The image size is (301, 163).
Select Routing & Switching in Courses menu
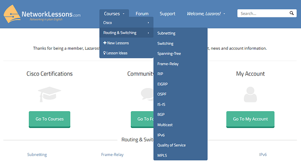(127, 33)
